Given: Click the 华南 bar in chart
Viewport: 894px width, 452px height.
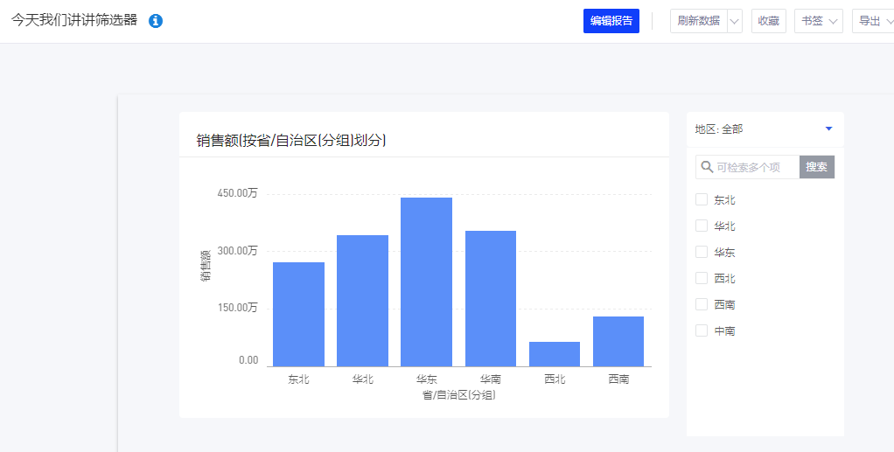Looking at the screenshot, I should click(x=490, y=298).
